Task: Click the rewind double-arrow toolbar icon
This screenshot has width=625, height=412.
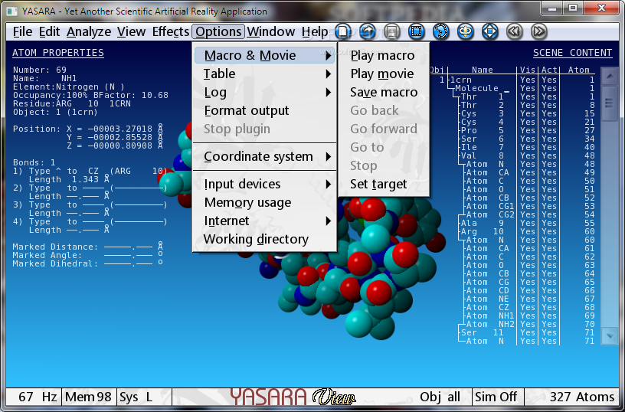Action: click(x=514, y=31)
